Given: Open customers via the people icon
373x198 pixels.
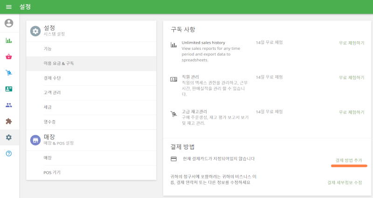Looking at the screenshot, I should point(9,105).
